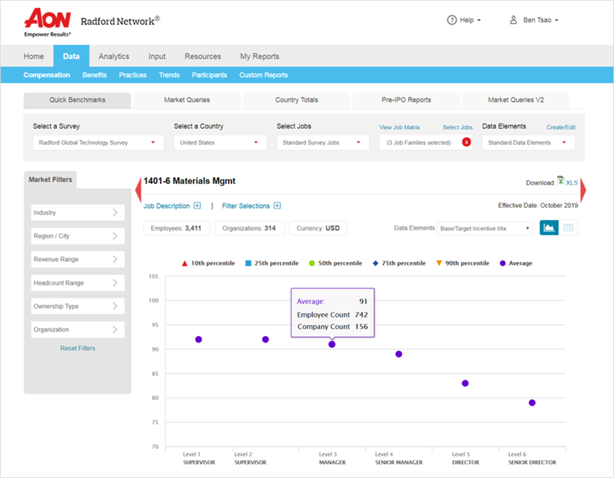The height and width of the screenshot is (478, 614).
Task: Remove selected job families with red X
Action: coord(466,142)
